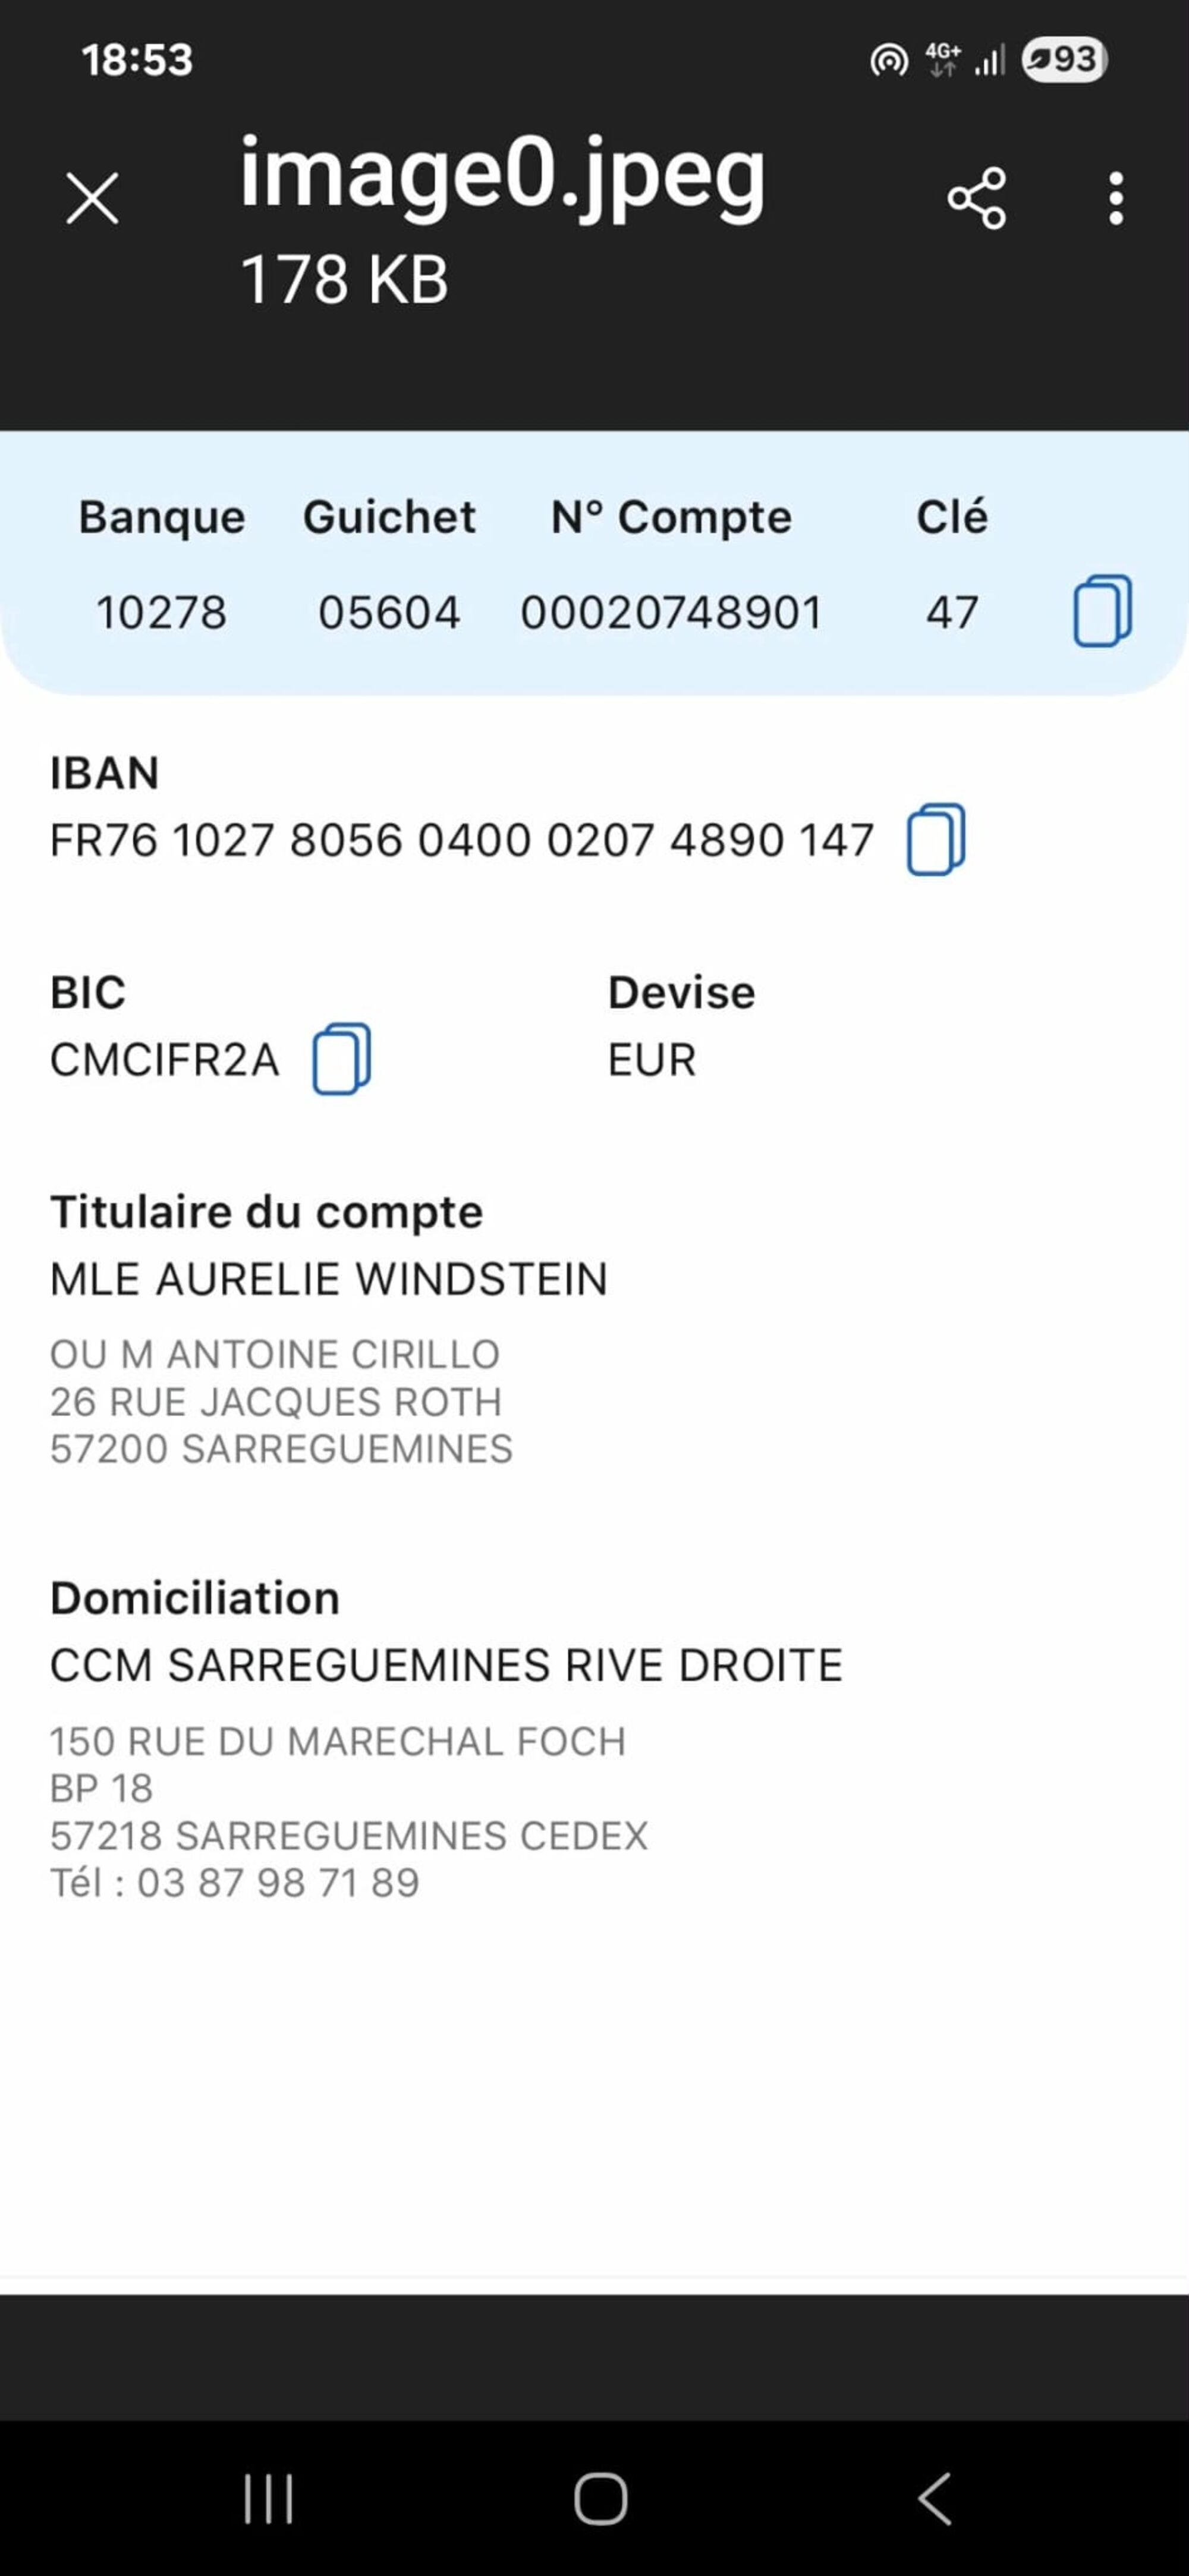The height and width of the screenshot is (2576, 1189).
Task: Tap the Android back arrow
Action: pos(934,2499)
